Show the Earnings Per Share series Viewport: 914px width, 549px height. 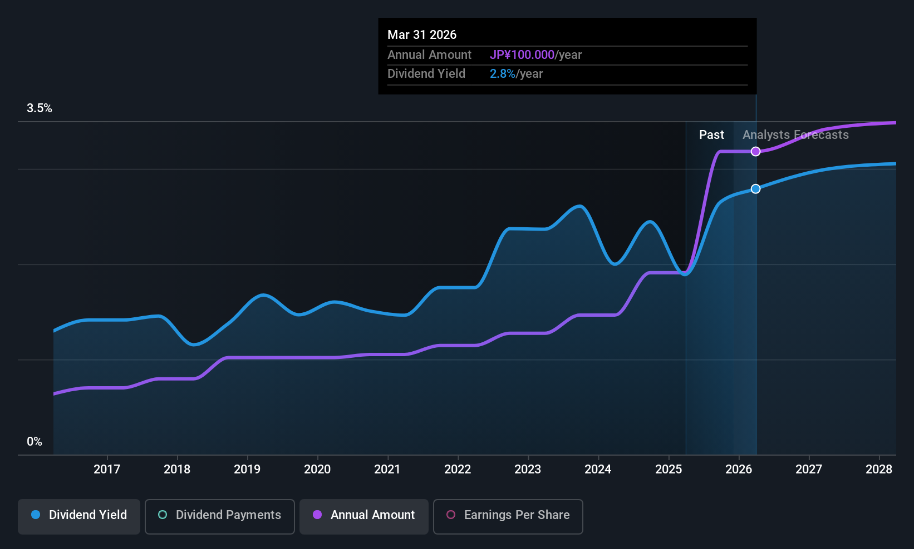pyautogui.click(x=508, y=516)
